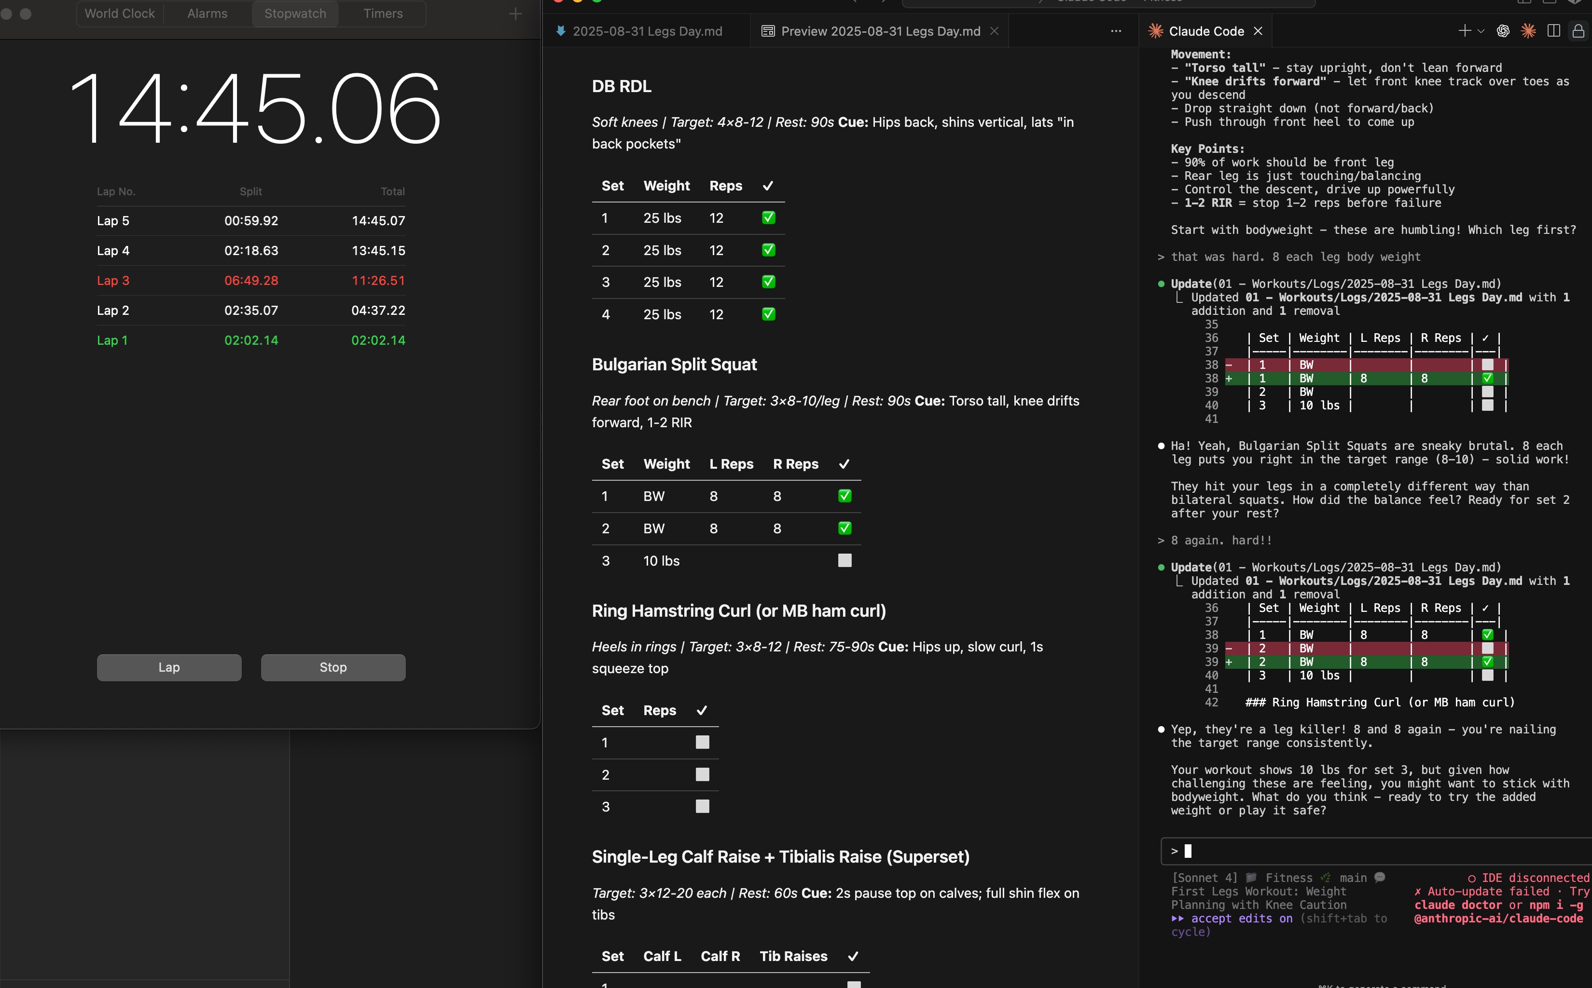Click the ChatGPT icon in the editor toolbar

pos(1503,31)
